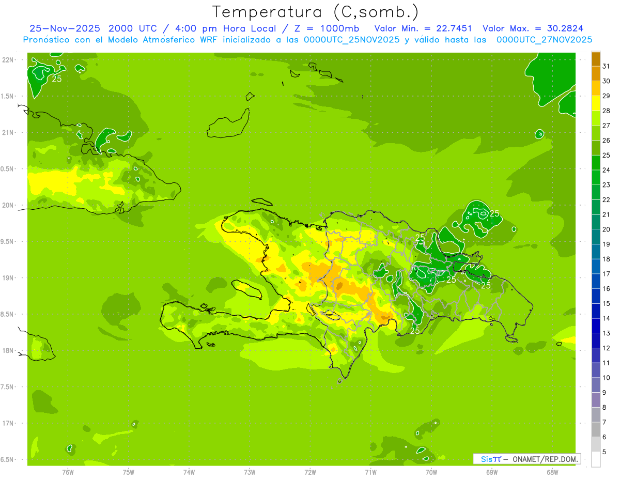Click the "Valor Min. = 22.7451" value

[423, 28]
